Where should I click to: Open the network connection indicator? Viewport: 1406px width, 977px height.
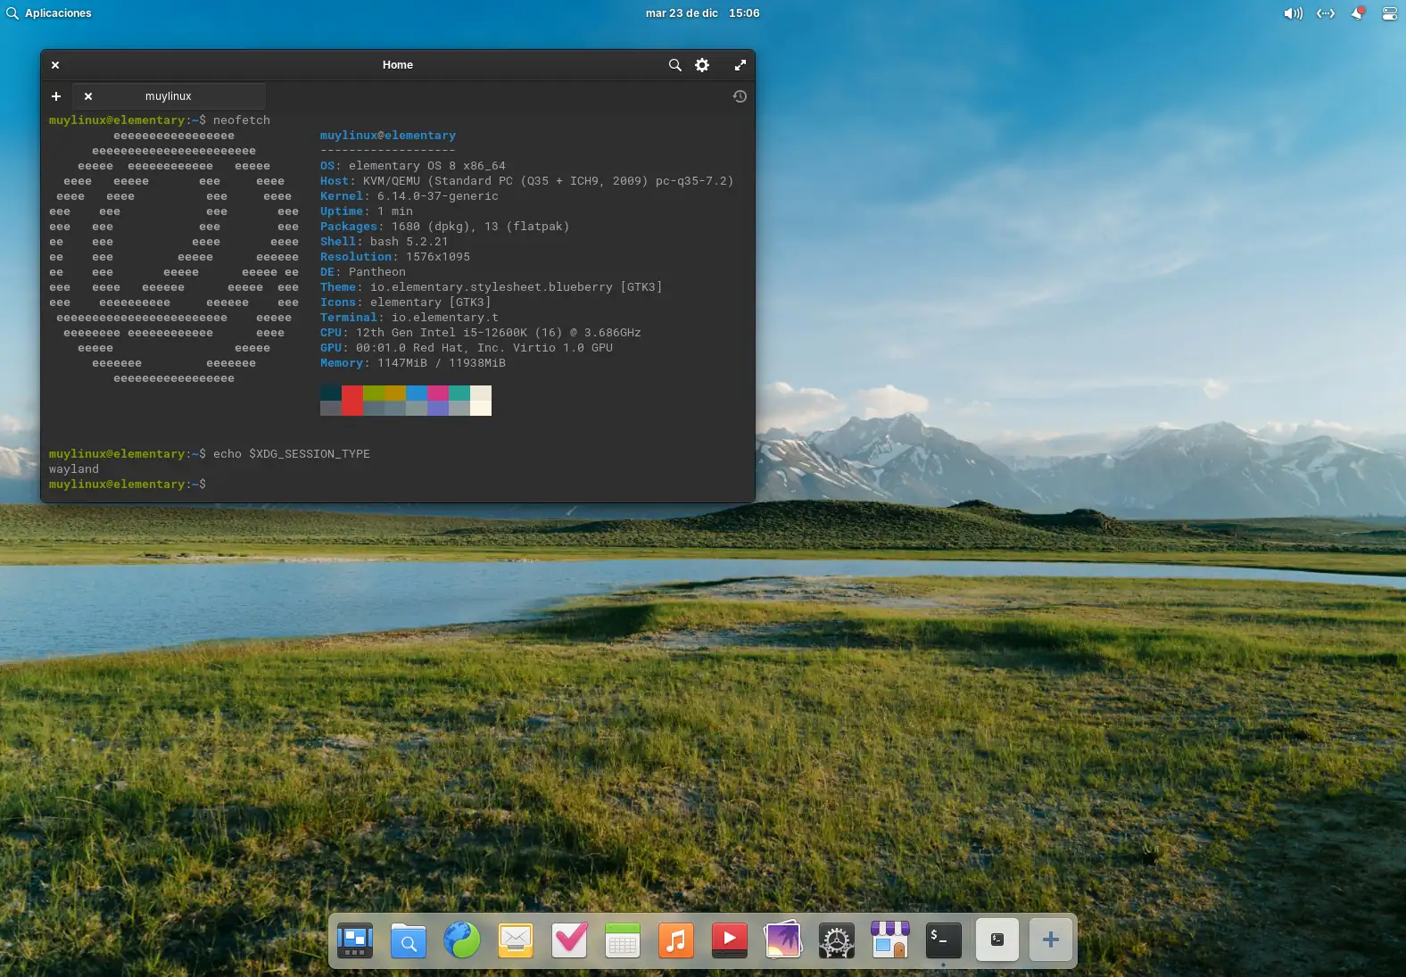click(x=1326, y=13)
